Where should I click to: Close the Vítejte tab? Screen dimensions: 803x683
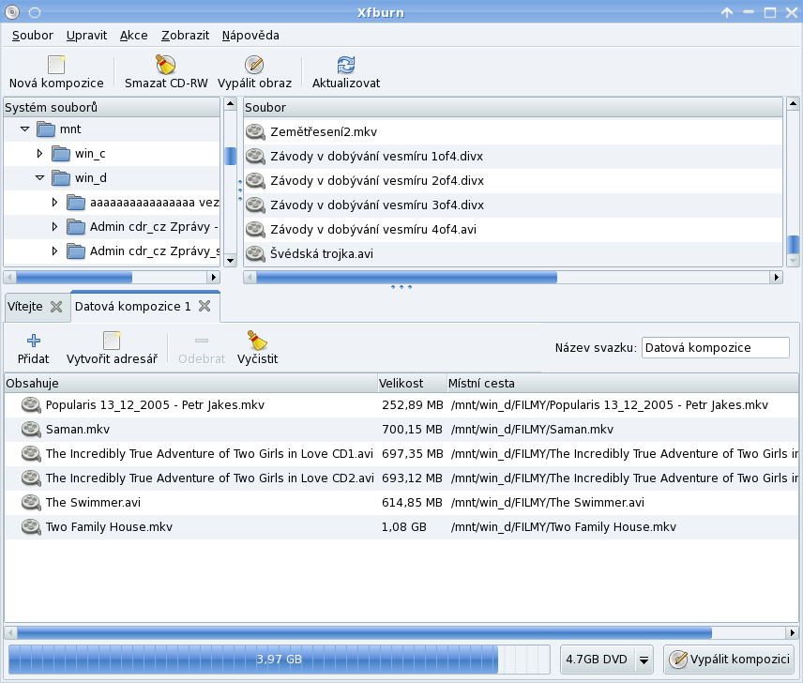pyautogui.click(x=56, y=307)
